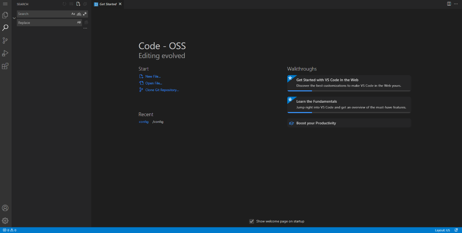Image resolution: width=462 pixels, height=233 pixels.
Task: Open Learn the Fundamentals walkthrough
Action: click(349, 105)
